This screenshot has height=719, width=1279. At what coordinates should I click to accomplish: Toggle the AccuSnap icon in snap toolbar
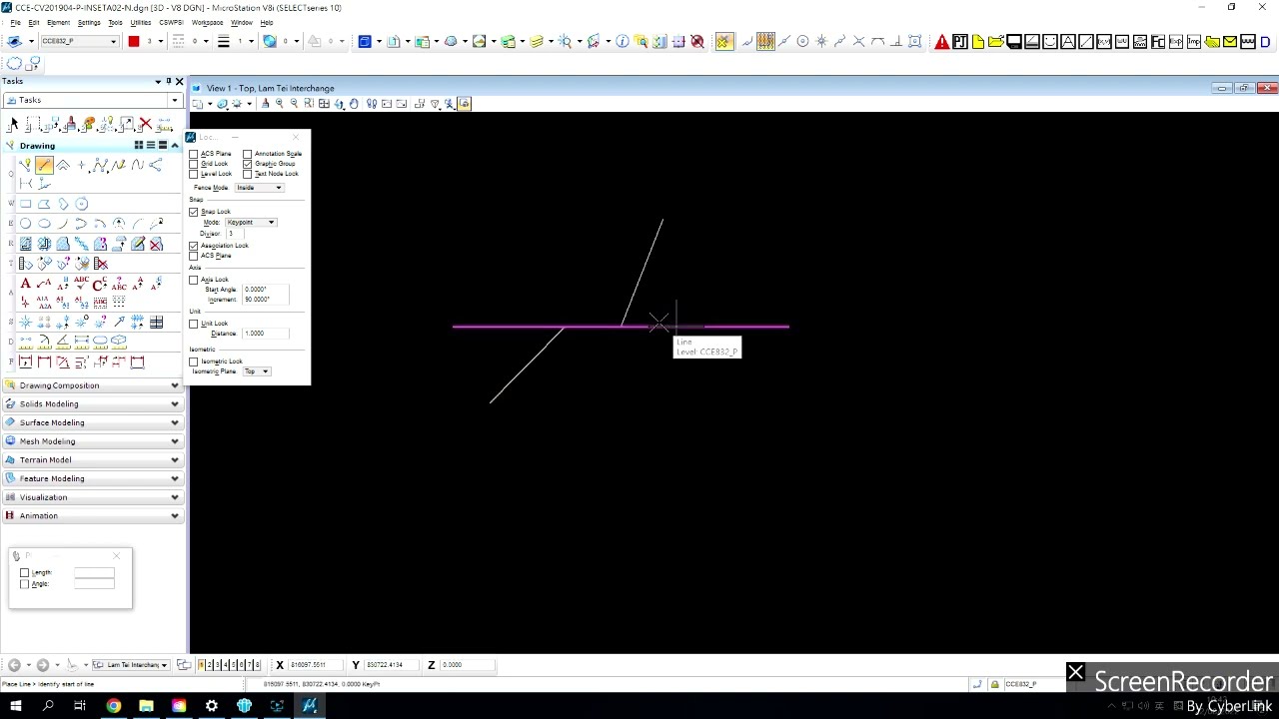[724, 41]
